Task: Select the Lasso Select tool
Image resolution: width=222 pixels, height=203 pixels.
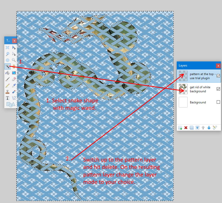Action: pos(8,54)
